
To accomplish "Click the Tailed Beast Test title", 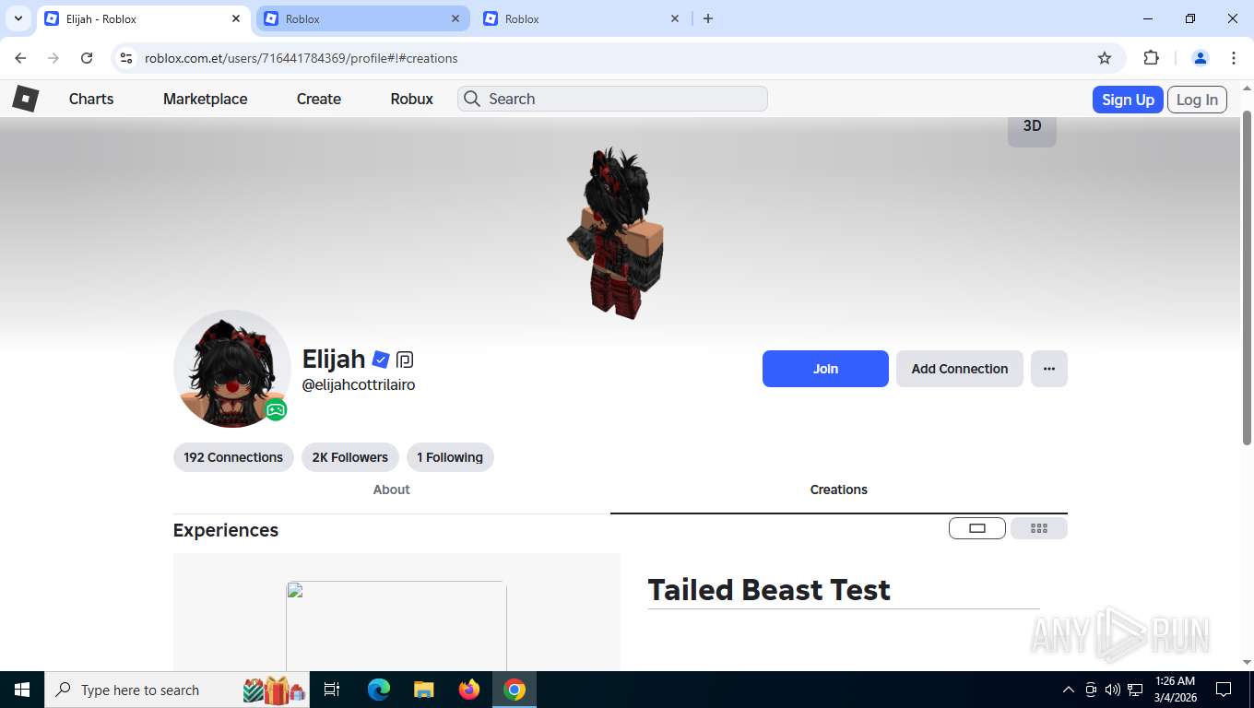I will point(769,590).
